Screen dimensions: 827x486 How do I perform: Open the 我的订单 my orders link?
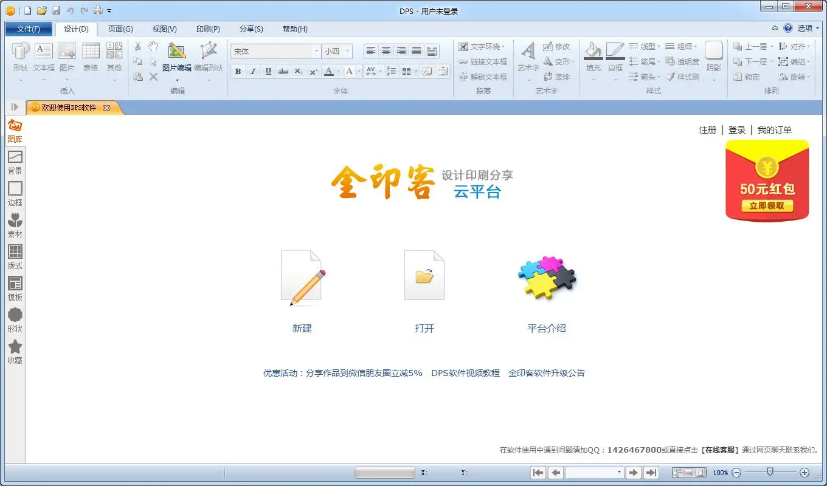(x=775, y=130)
